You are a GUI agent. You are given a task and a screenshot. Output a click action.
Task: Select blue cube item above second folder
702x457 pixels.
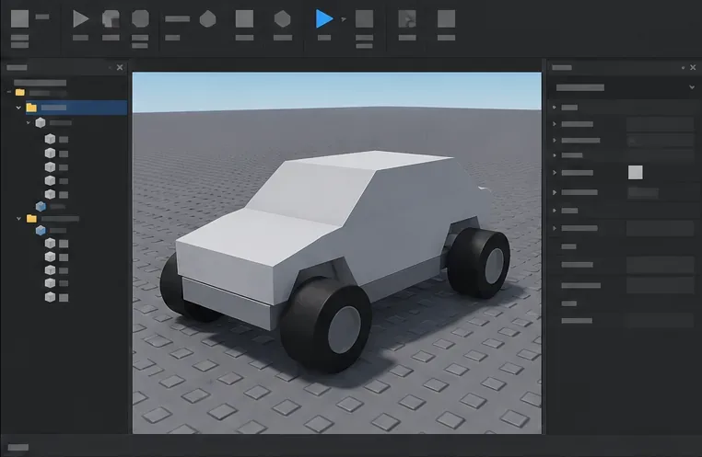click(x=41, y=206)
